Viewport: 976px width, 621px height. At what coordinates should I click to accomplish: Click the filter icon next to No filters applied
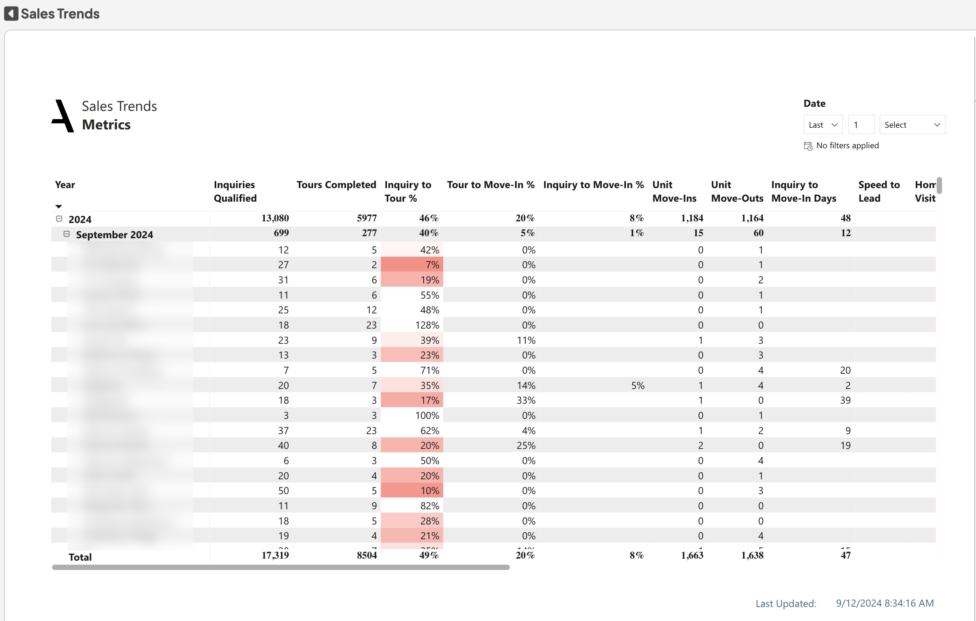coord(808,146)
